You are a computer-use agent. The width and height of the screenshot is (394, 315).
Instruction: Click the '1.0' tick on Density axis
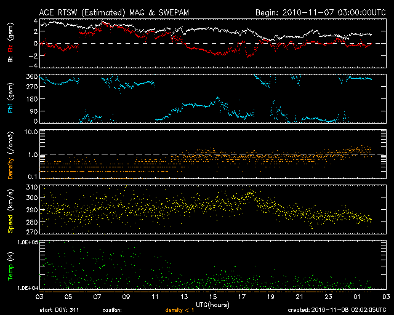(x=33, y=154)
